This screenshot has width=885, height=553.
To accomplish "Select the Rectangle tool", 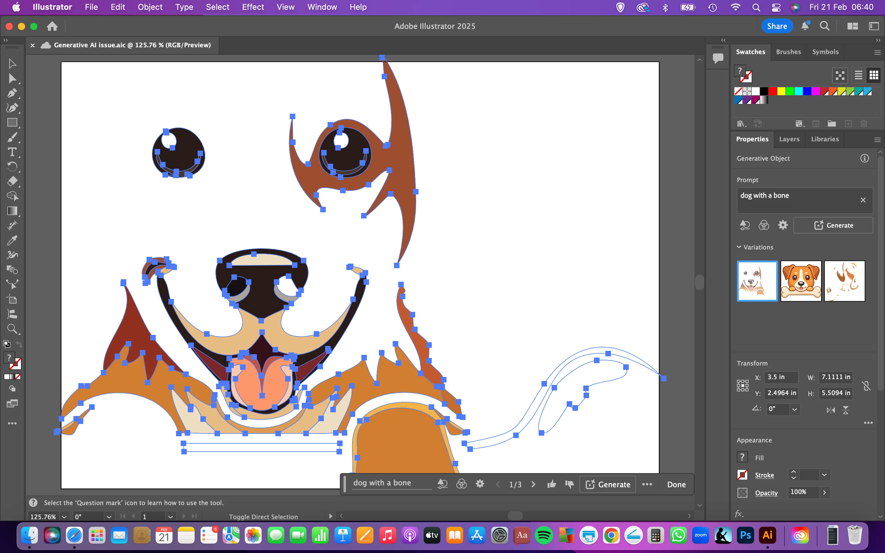I will click(x=12, y=123).
